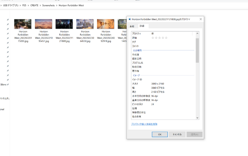Select the 作成者 property row
Image resolution: width=248 pixels, height=156 pixels.
163,54
